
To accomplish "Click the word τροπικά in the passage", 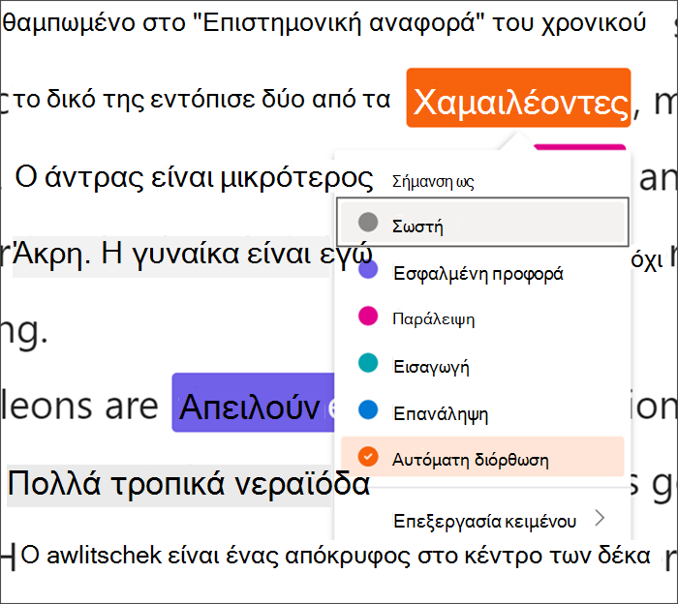I will [x=169, y=484].
